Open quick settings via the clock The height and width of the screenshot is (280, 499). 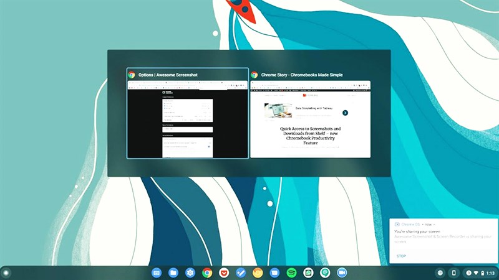click(x=491, y=273)
